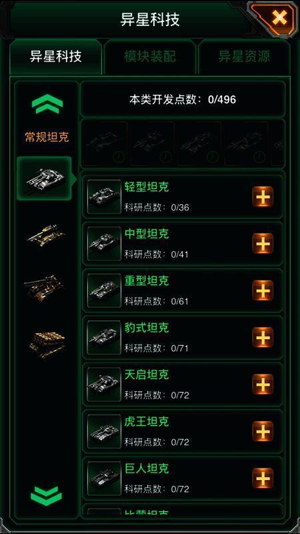Viewport: 300px width, 534px height.
Task: Select the artillery tank category in sidebar
Action: (x=44, y=287)
